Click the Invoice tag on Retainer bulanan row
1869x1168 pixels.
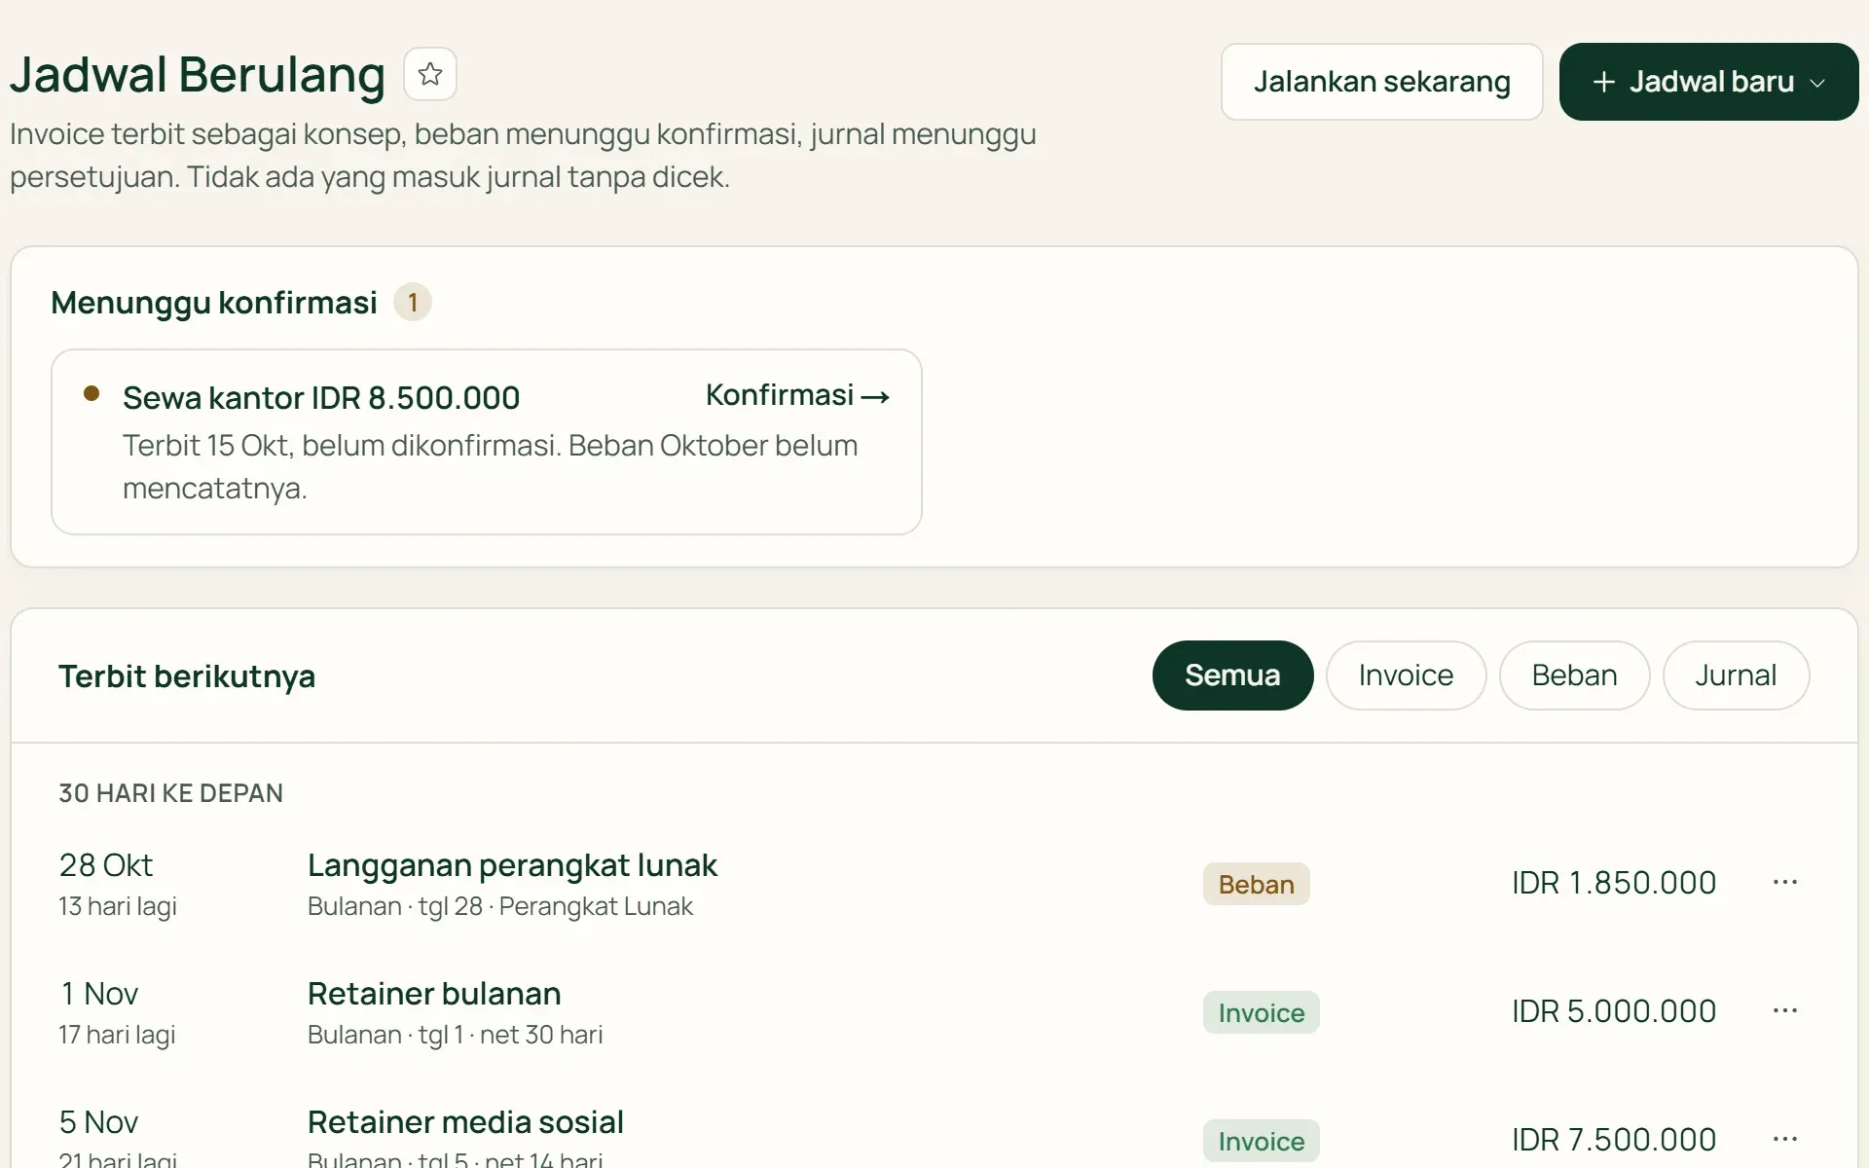coord(1261,1012)
